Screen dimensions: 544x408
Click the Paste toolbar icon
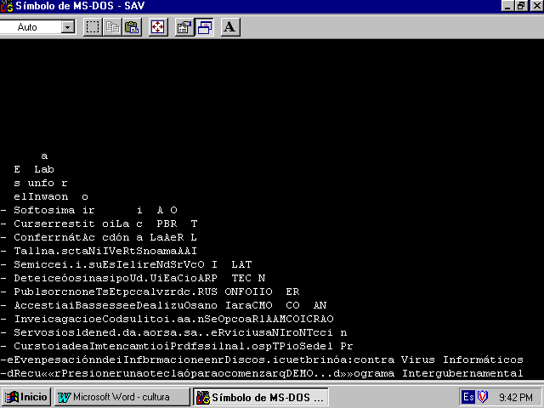tap(132, 27)
